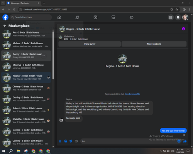Open Robert's 3 Beds 1 Bath House chat
Viewport: 193px width, 154px height.
tap(26, 110)
